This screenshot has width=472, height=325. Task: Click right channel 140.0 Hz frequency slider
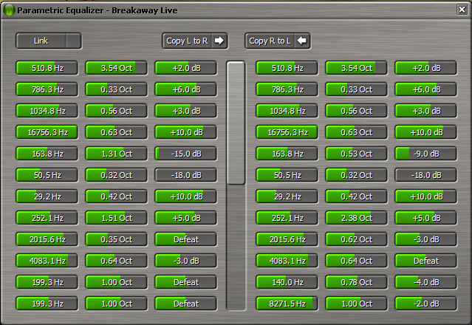pyautogui.click(x=287, y=282)
